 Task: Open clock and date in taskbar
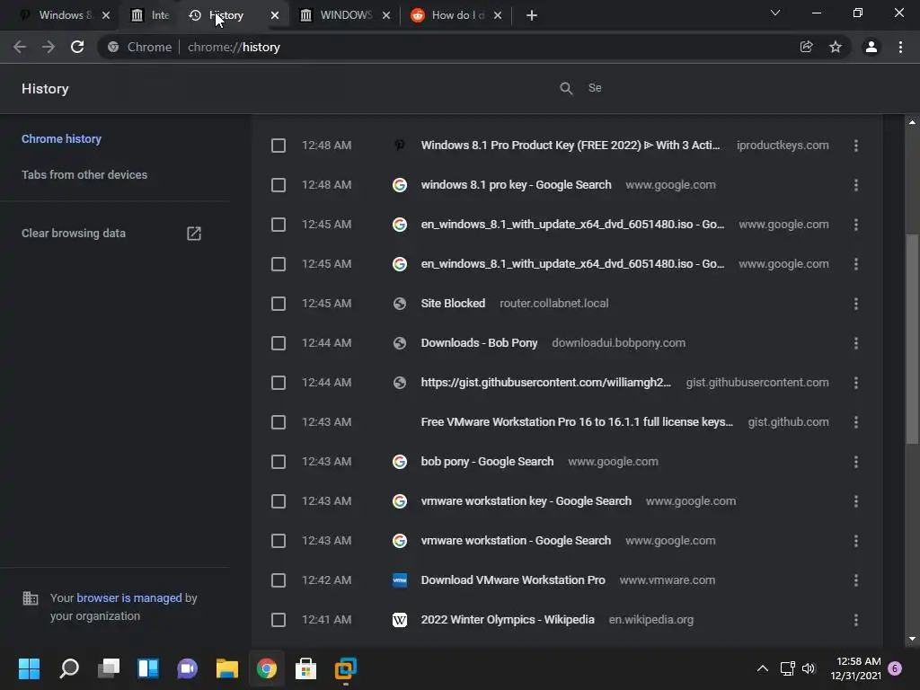pos(855,668)
